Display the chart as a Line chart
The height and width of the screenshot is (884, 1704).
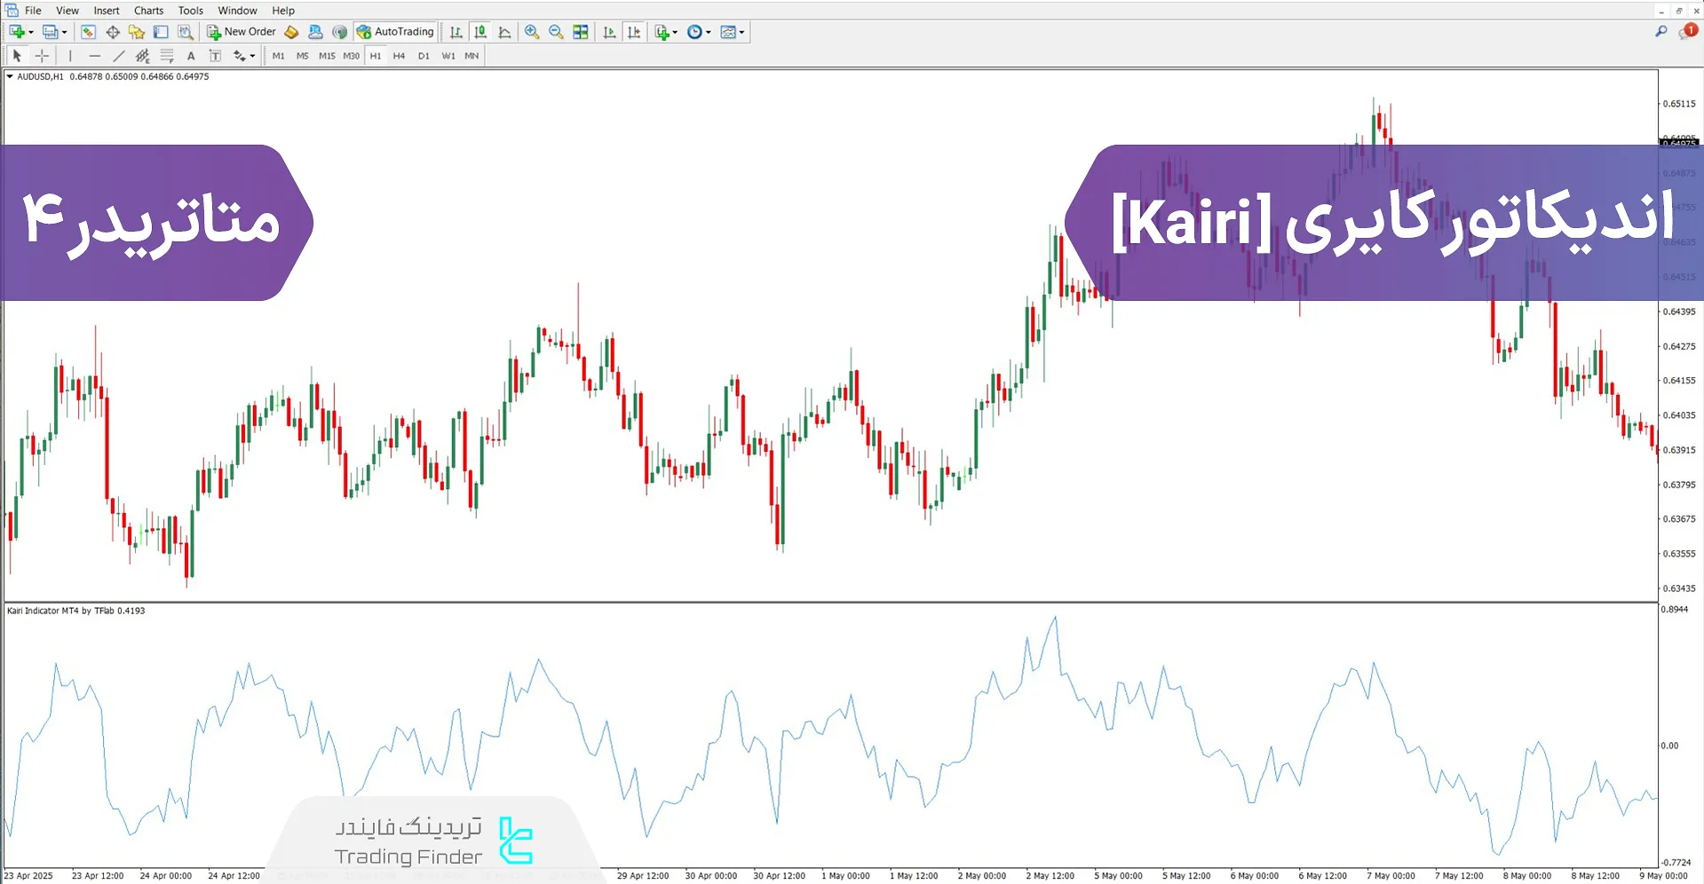pos(503,32)
